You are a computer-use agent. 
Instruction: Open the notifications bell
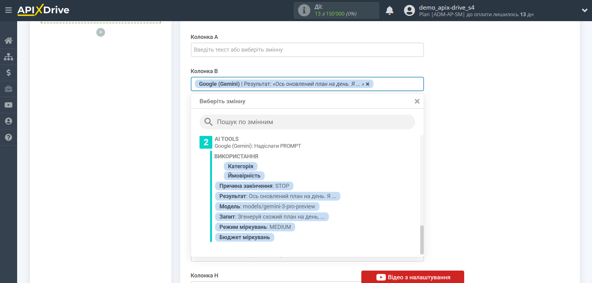[x=389, y=11]
